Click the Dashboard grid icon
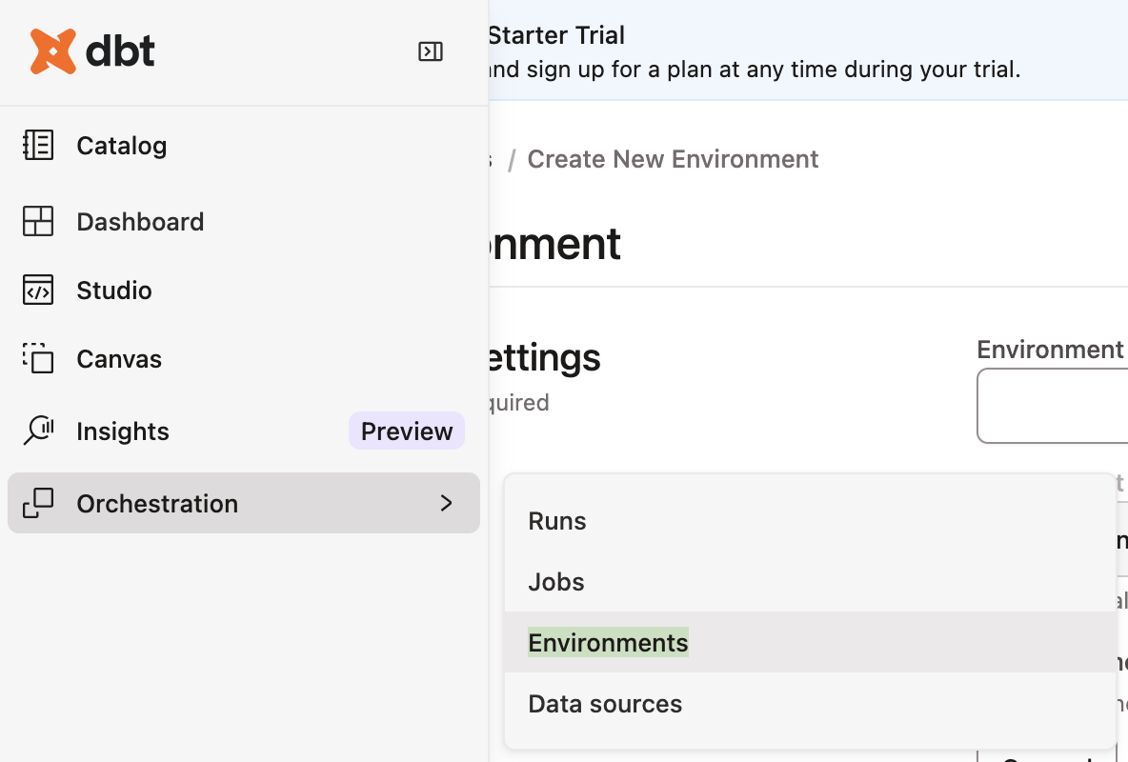The image size is (1128, 762). (38, 222)
